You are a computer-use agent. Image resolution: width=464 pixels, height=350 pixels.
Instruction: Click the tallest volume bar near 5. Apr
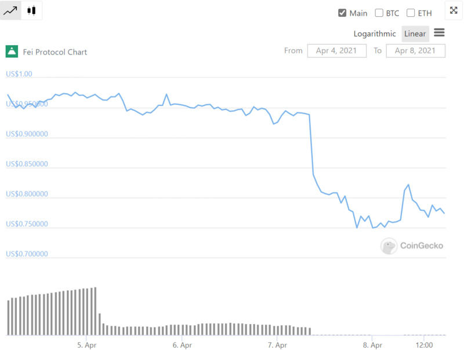[x=95, y=311]
